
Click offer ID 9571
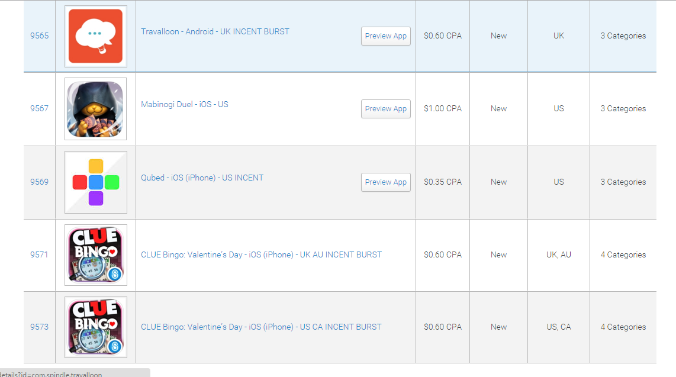click(x=40, y=254)
